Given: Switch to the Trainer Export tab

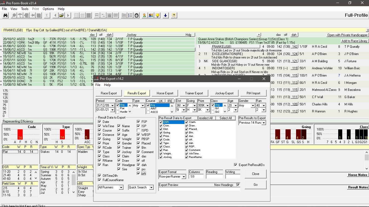Looking at the screenshot, I should 194,93.
